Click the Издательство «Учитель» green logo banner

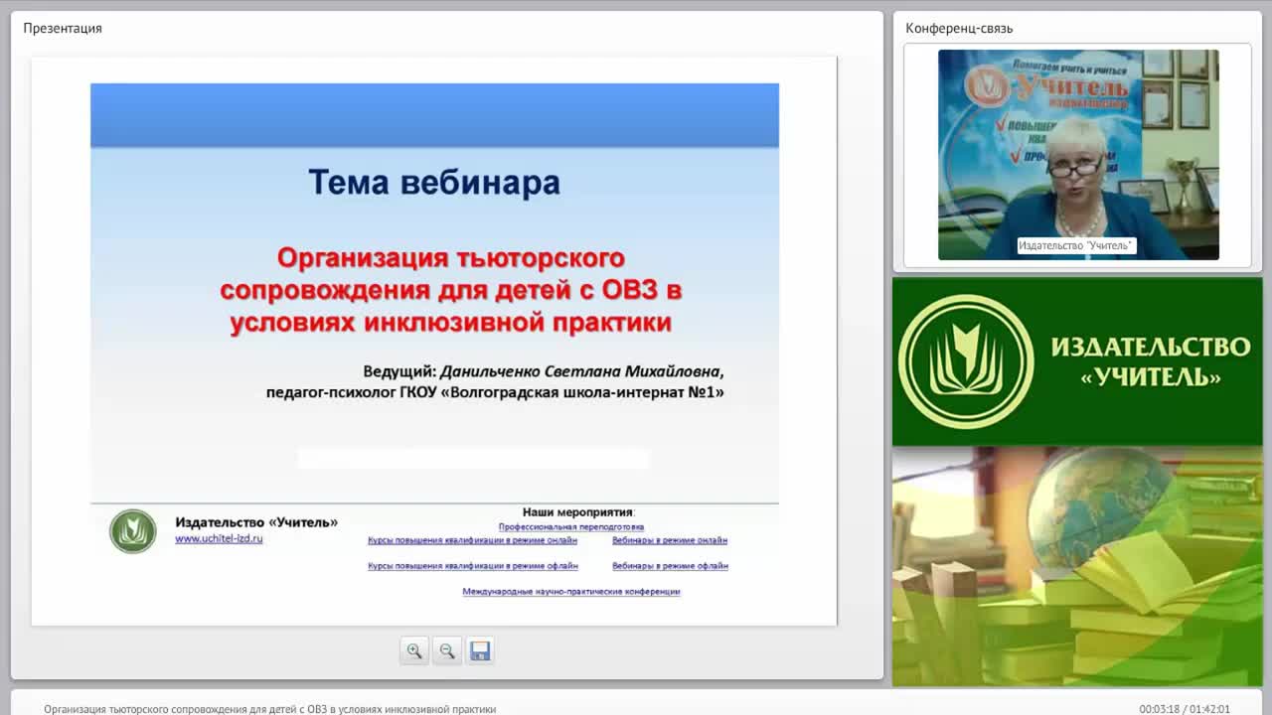coord(1077,361)
